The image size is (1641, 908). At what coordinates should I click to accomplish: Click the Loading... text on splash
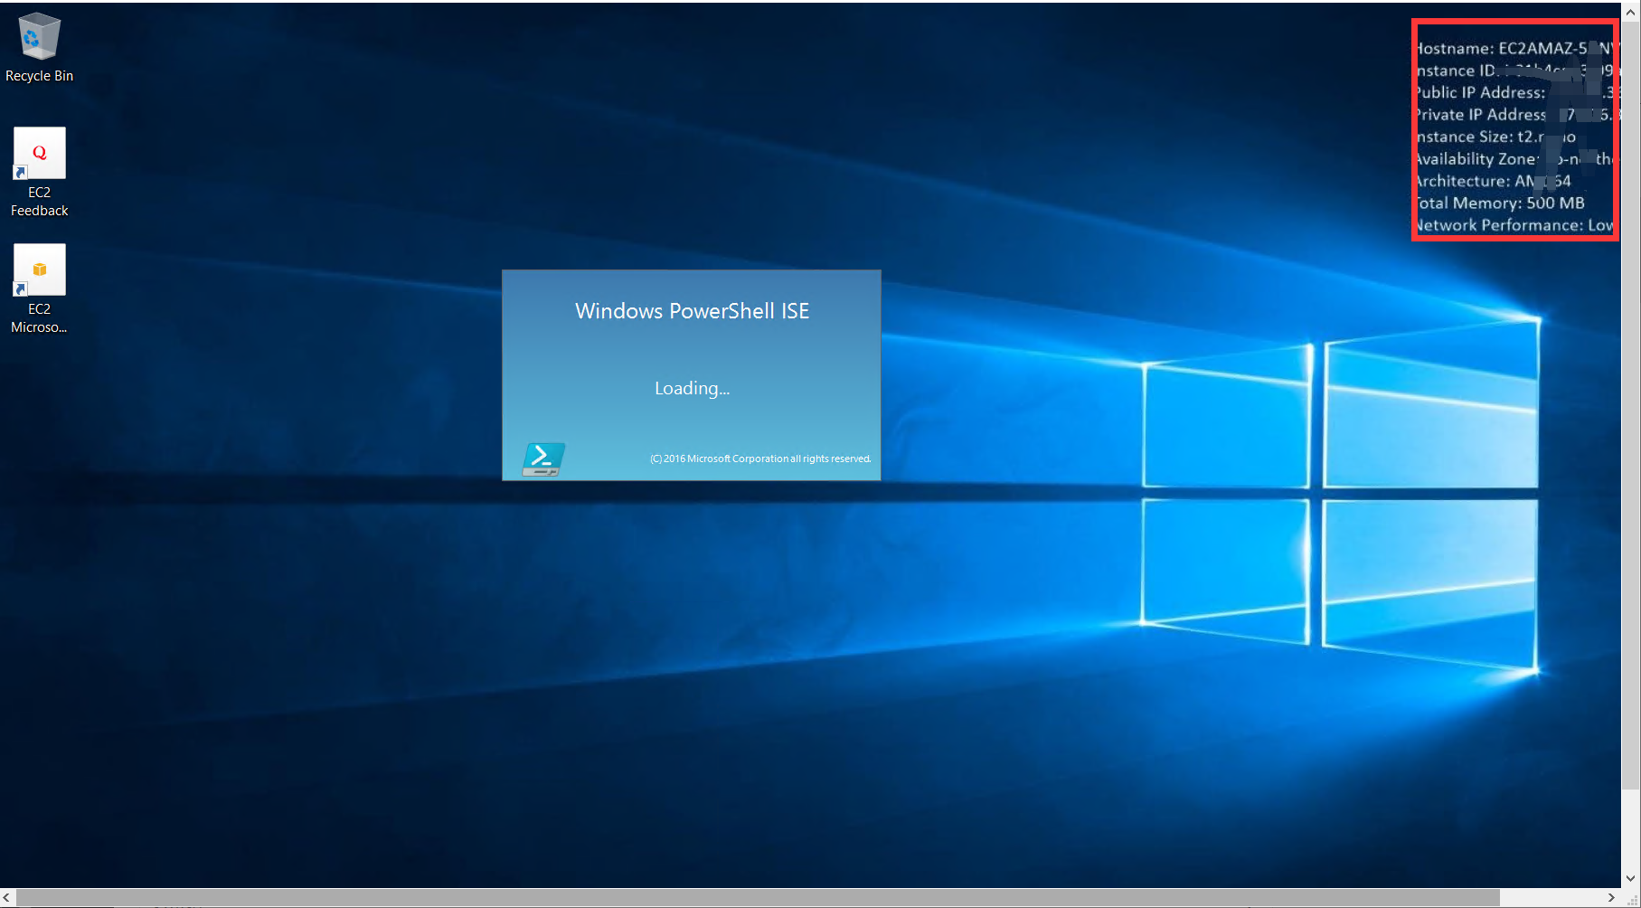pyautogui.click(x=692, y=389)
